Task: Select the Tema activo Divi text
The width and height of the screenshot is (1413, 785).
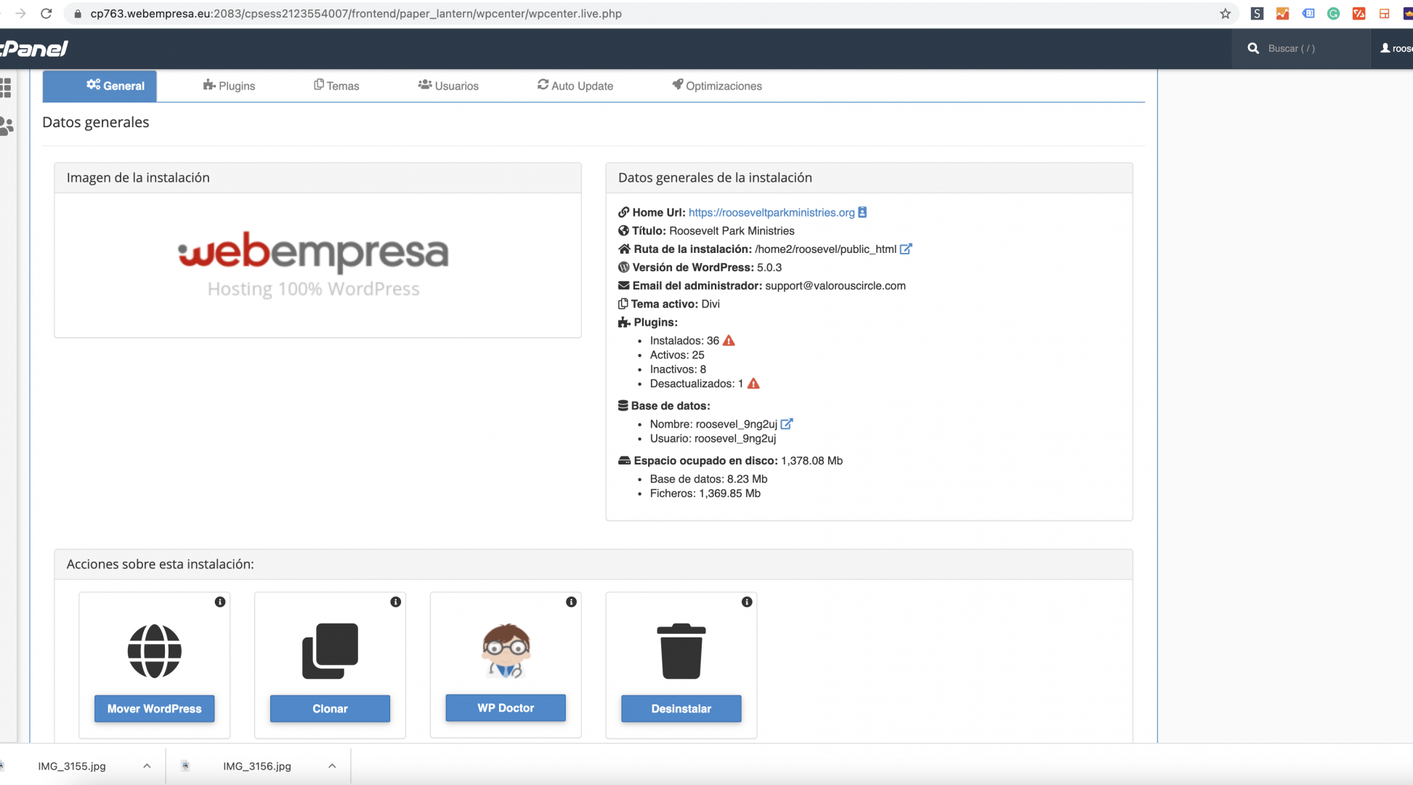Action: click(x=675, y=304)
